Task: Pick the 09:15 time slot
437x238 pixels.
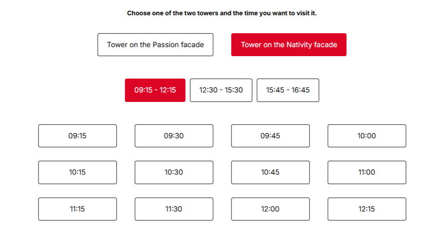Action: click(x=77, y=136)
